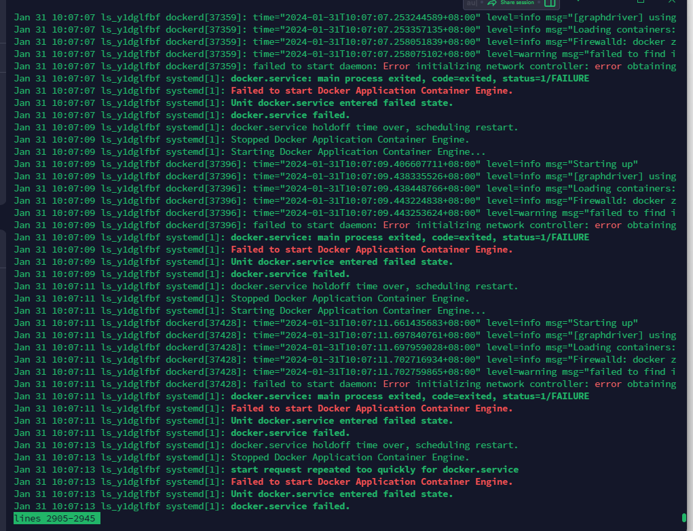Click 10:07:13 'Unit docker.service entered failed state'

pyautogui.click(x=341, y=494)
